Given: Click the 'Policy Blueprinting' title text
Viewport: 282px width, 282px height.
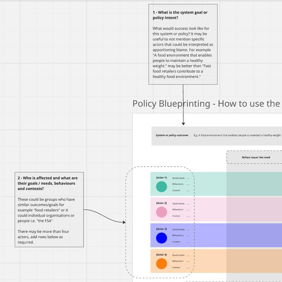Looking at the screenshot, I should tap(171, 104).
